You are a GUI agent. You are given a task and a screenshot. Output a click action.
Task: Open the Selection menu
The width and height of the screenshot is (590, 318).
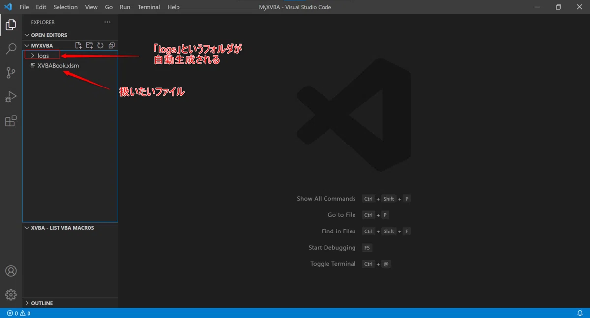pyautogui.click(x=65, y=7)
